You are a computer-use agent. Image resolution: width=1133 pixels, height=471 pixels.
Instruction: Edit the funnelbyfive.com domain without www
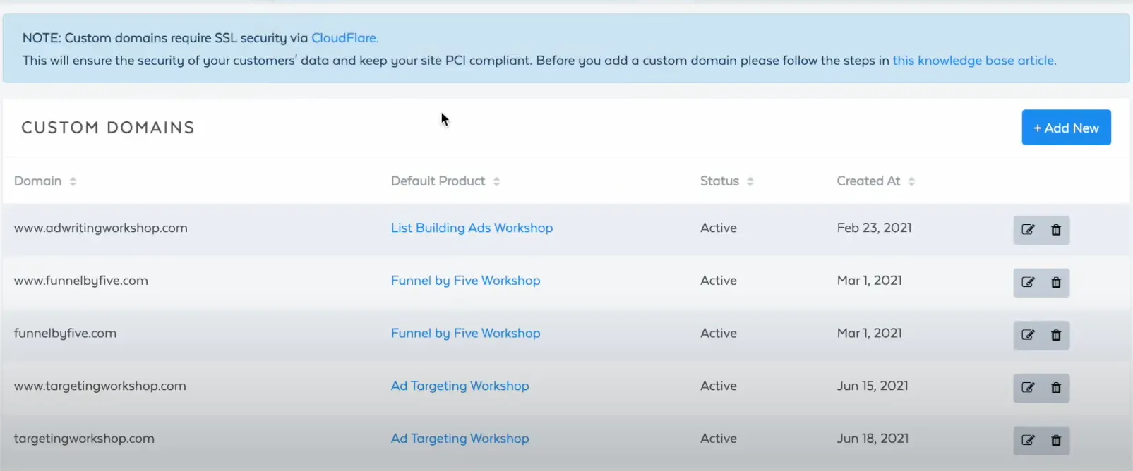(x=1028, y=335)
